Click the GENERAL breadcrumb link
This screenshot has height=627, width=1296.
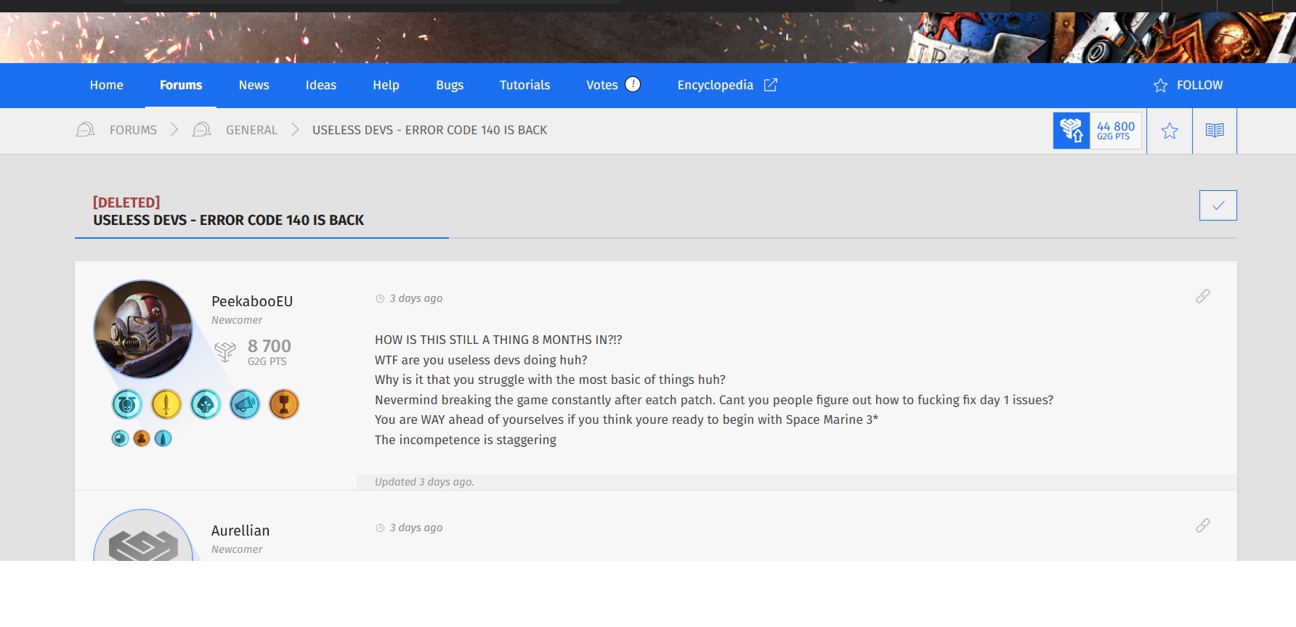(251, 130)
